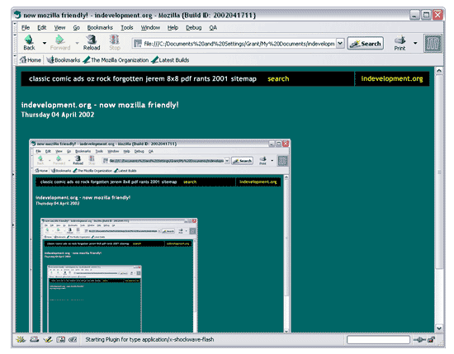The width and height of the screenshot is (454, 354).
Task: Click the security lock icon in the status bar
Action: [x=432, y=339]
